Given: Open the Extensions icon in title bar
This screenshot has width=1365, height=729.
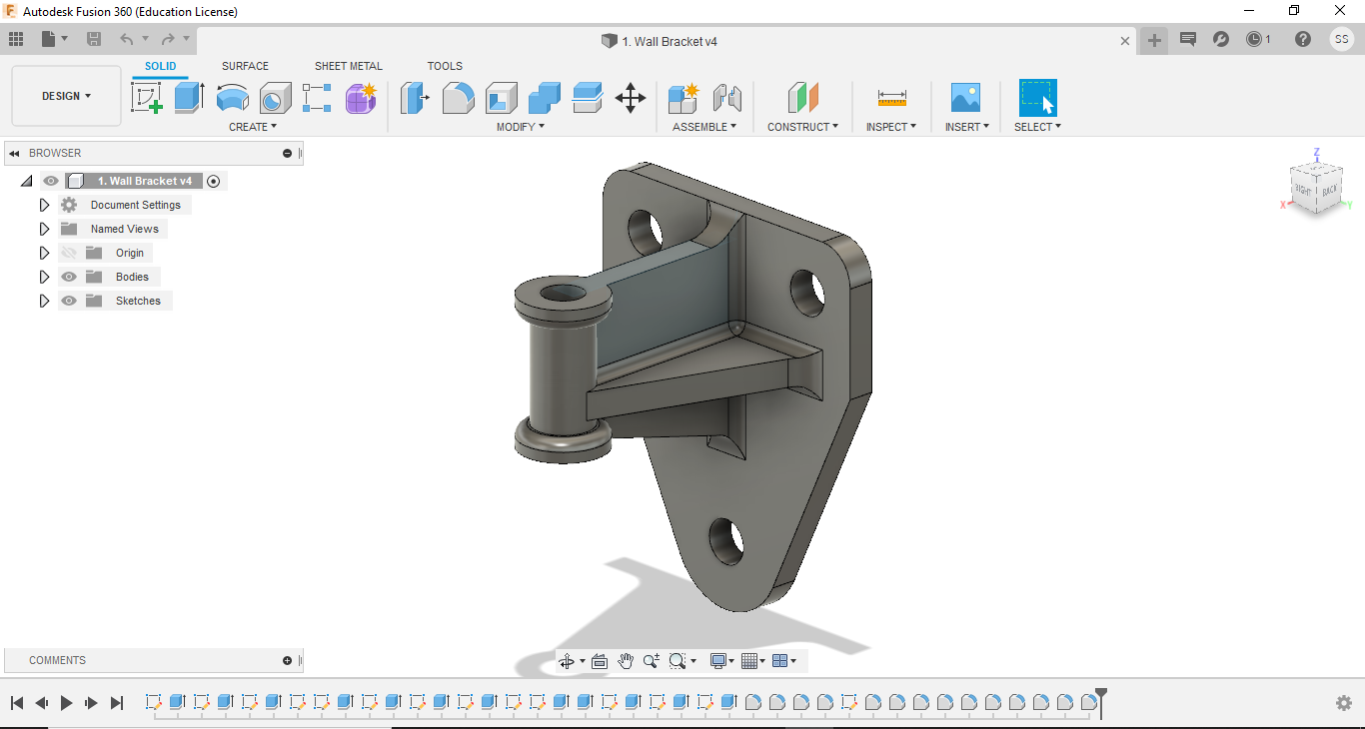Looking at the screenshot, I should click(1221, 39).
